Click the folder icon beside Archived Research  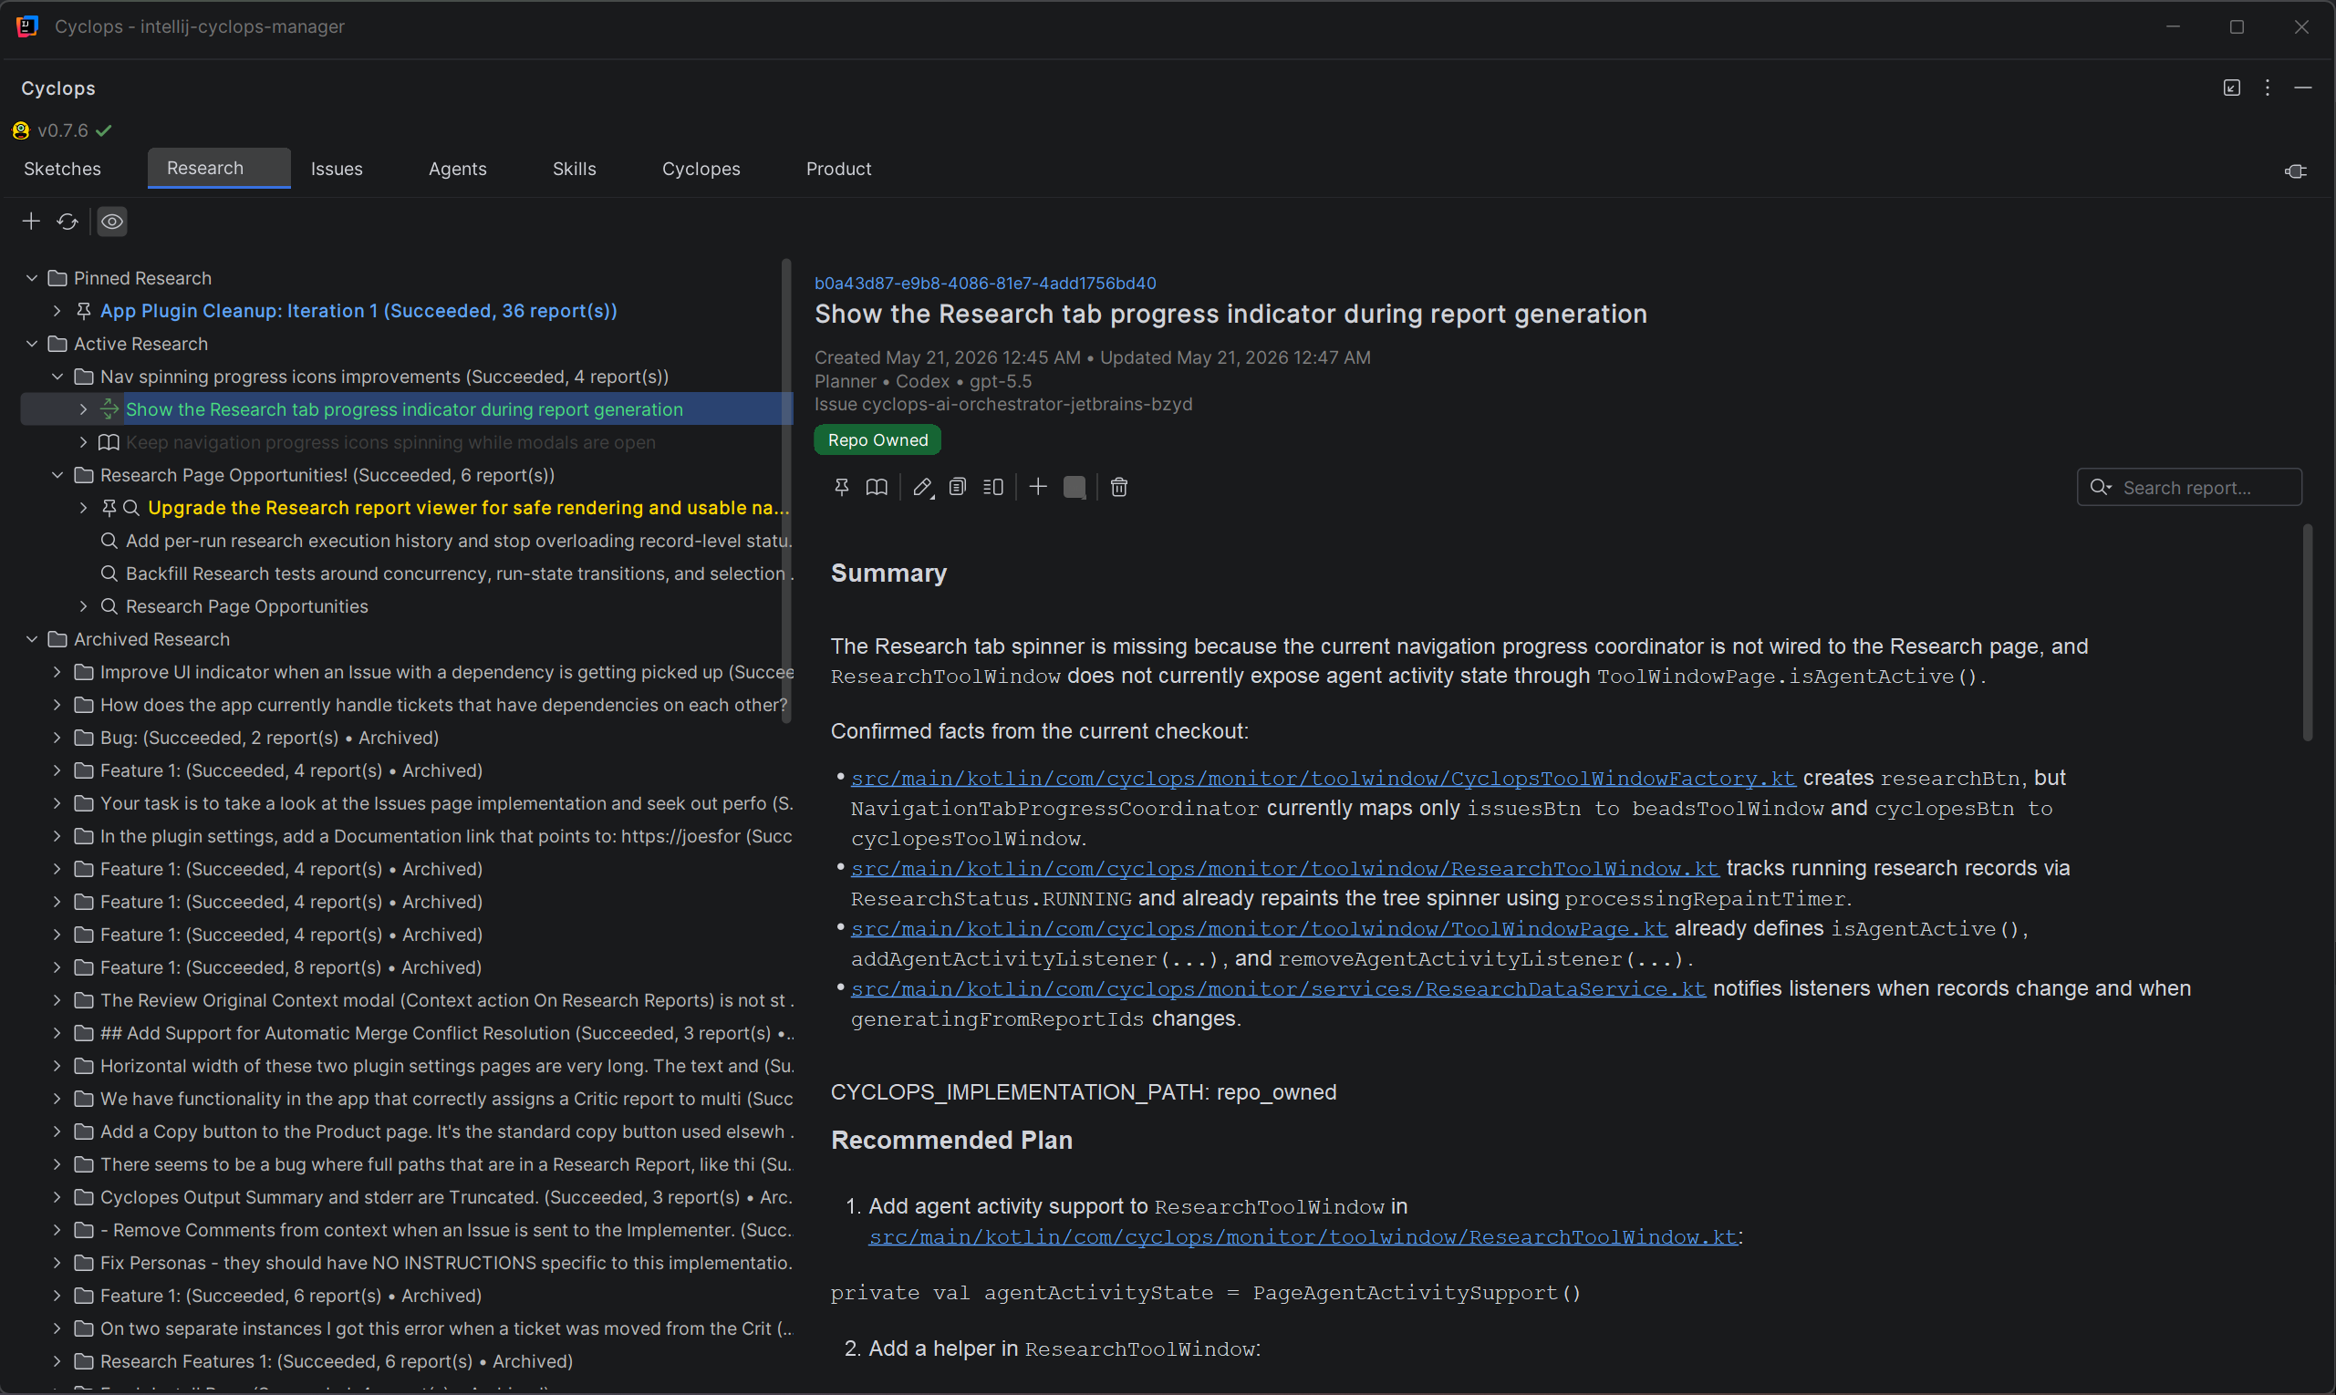click(57, 639)
